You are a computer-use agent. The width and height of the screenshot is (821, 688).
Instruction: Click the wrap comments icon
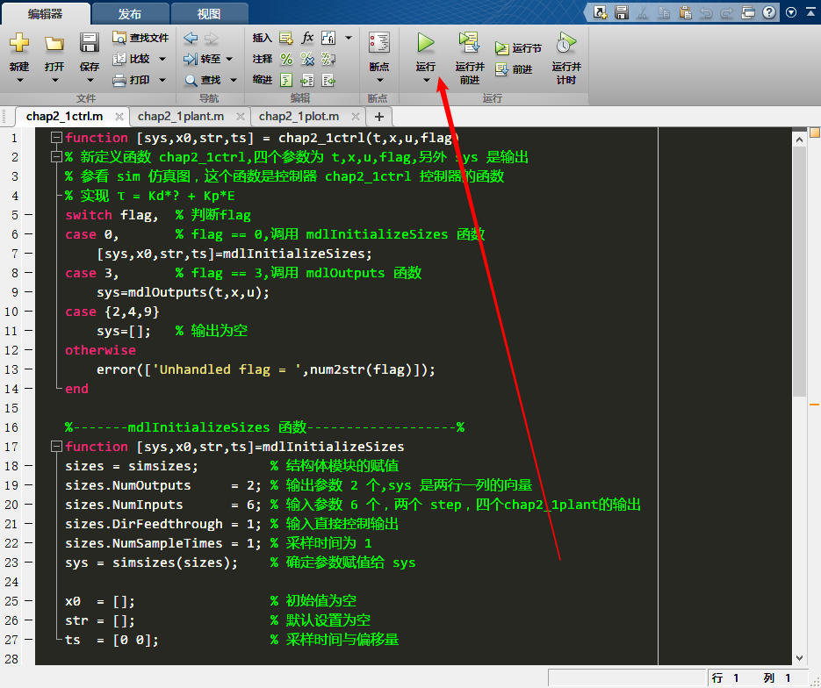(328, 59)
